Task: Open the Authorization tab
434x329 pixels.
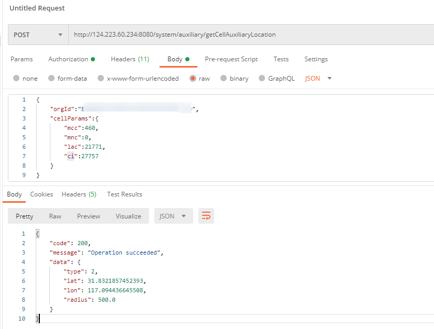Action: point(71,59)
